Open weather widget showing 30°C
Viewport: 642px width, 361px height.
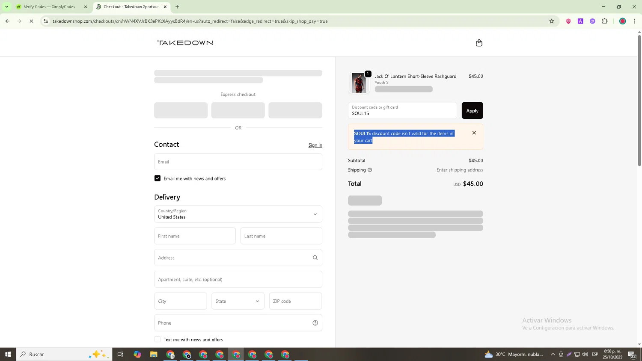tap(514, 354)
